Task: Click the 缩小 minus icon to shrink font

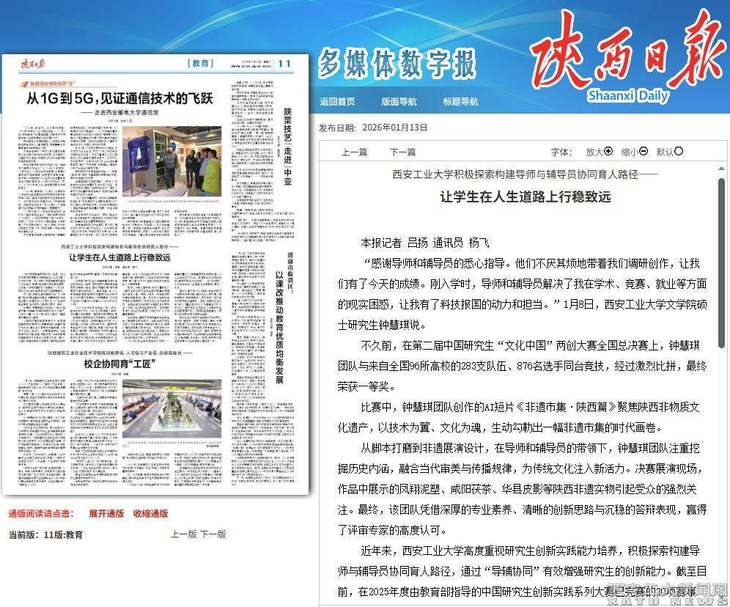Action: pyautogui.click(x=644, y=152)
